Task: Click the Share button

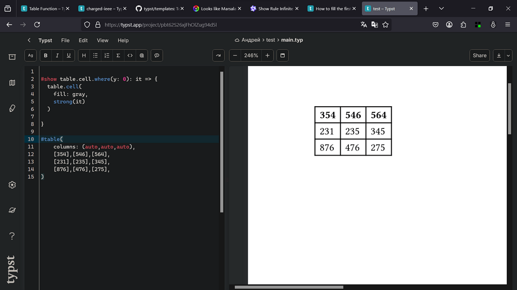Action: (x=479, y=55)
